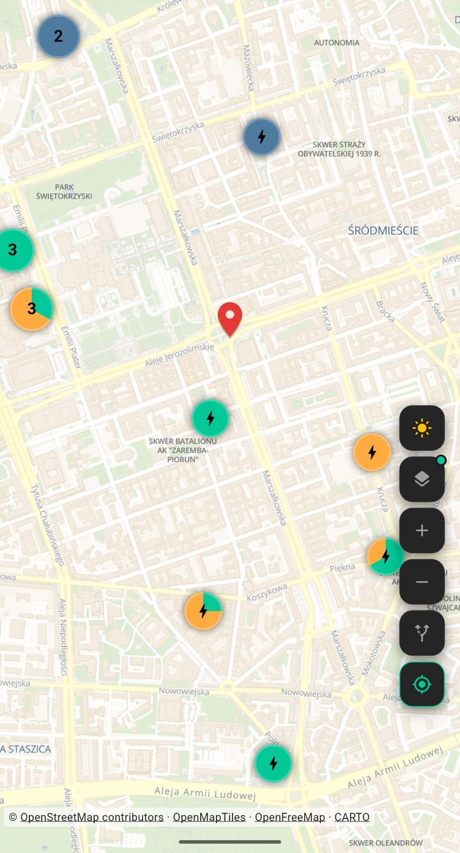The image size is (460, 853).
Task: Select the green charger at Aleja Armii Ludowej
Action: [x=273, y=763]
